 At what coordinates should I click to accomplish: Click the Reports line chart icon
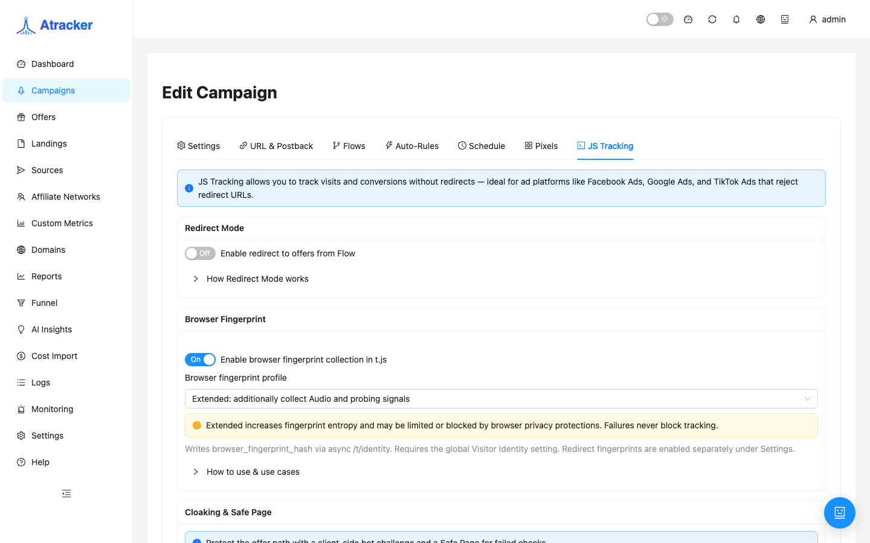[x=21, y=276]
